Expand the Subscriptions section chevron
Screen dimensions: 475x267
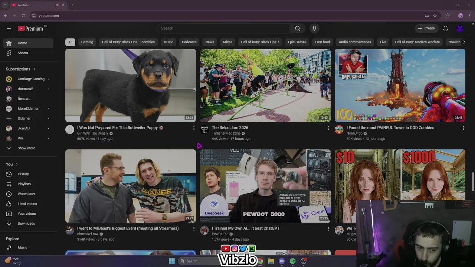35,69
